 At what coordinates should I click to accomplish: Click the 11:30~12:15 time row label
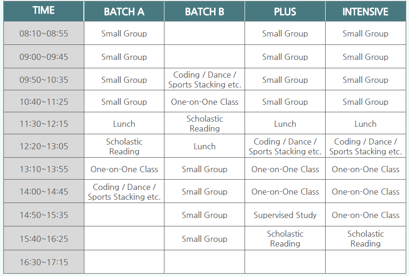pos(44,123)
